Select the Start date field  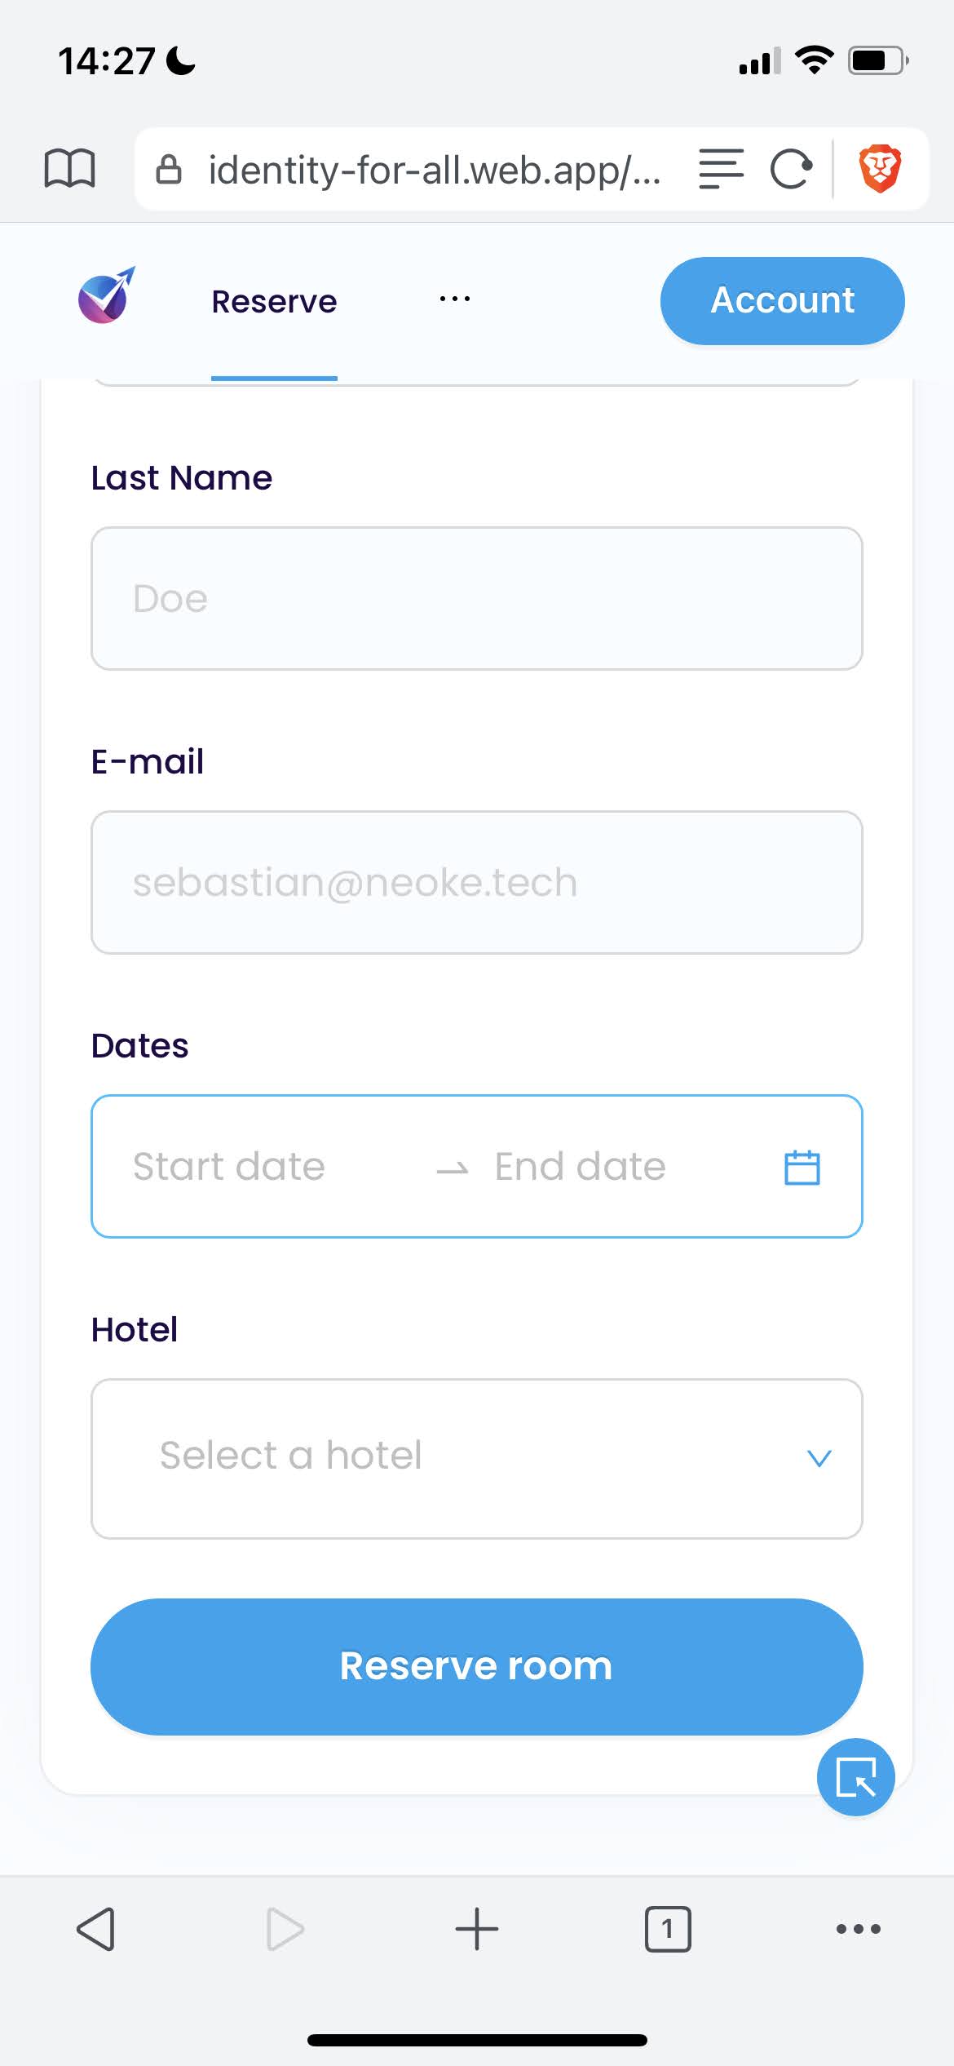point(229,1167)
